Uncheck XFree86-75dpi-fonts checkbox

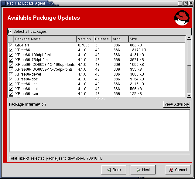(11, 60)
